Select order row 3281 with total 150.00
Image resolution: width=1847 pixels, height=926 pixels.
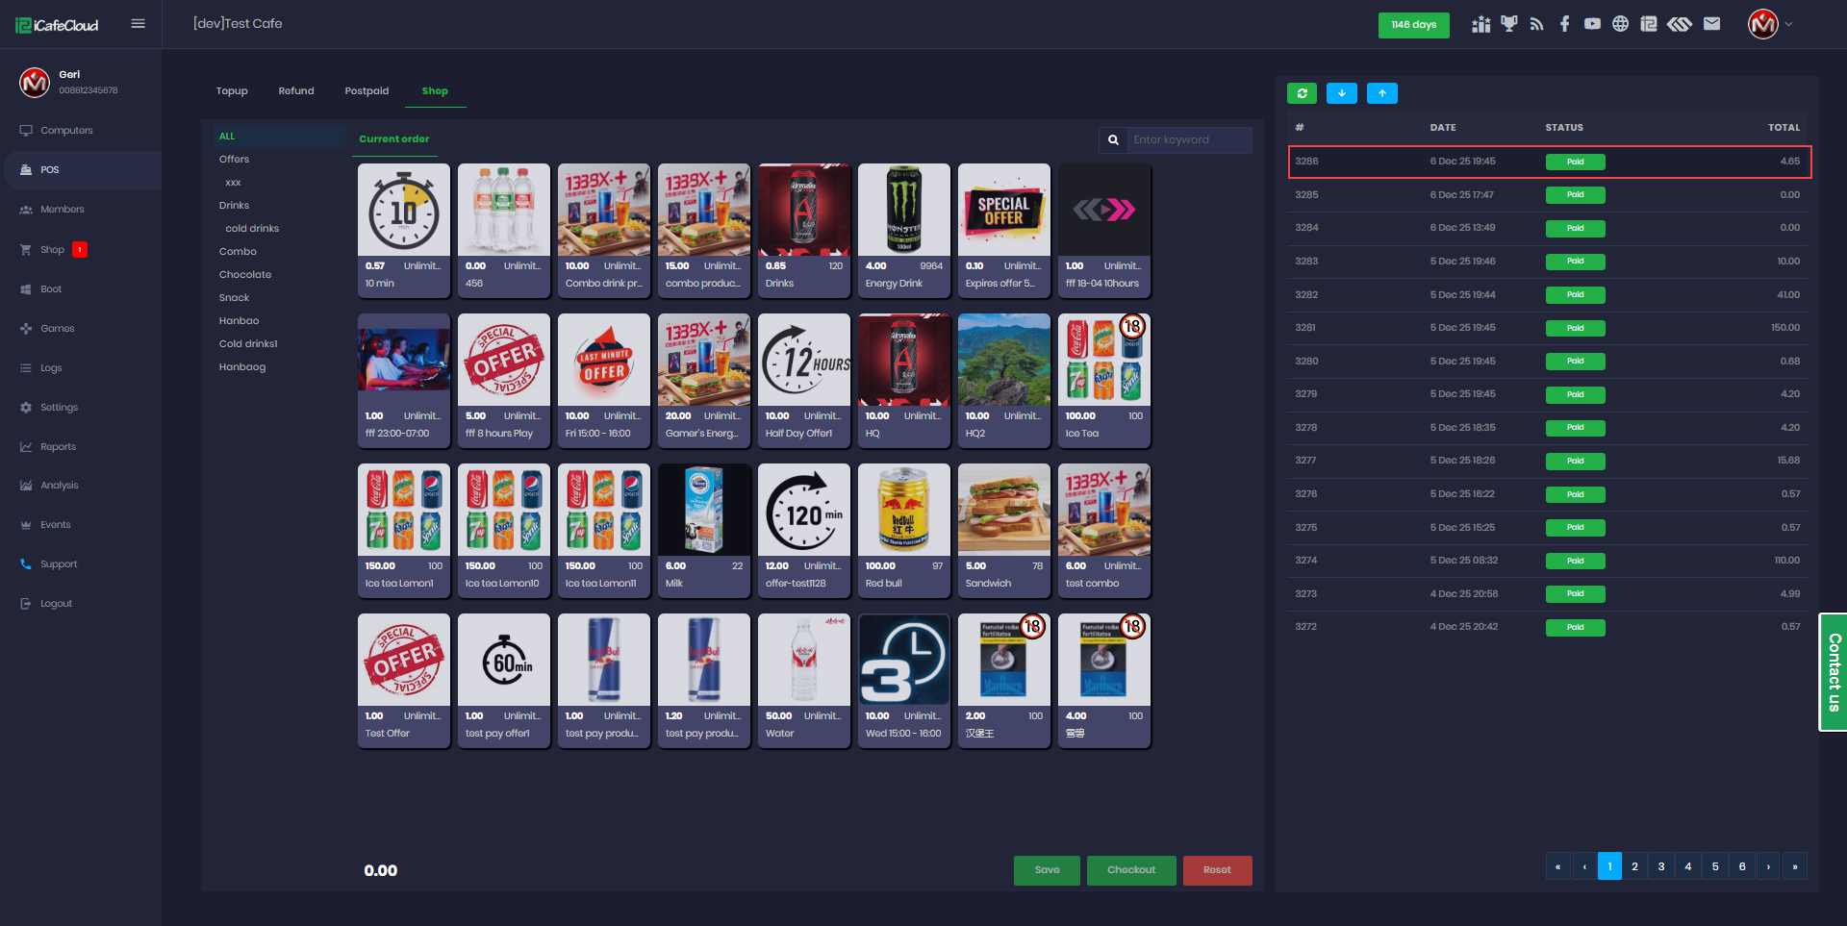coord(1549,328)
